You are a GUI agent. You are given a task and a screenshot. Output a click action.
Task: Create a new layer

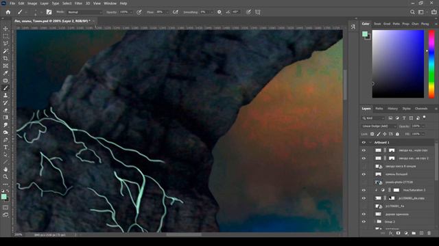pyautogui.click(x=421, y=233)
